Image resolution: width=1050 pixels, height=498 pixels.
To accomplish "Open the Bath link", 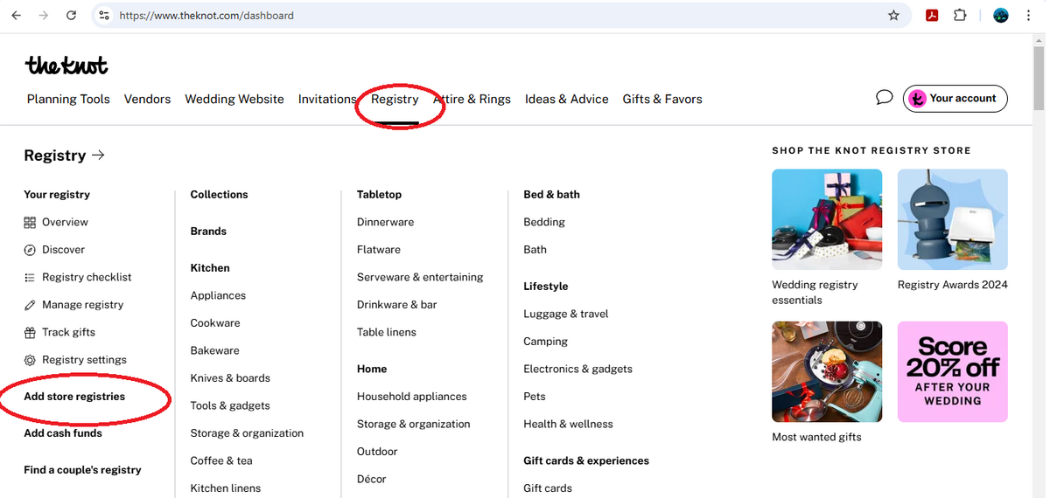I will coord(535,250).
